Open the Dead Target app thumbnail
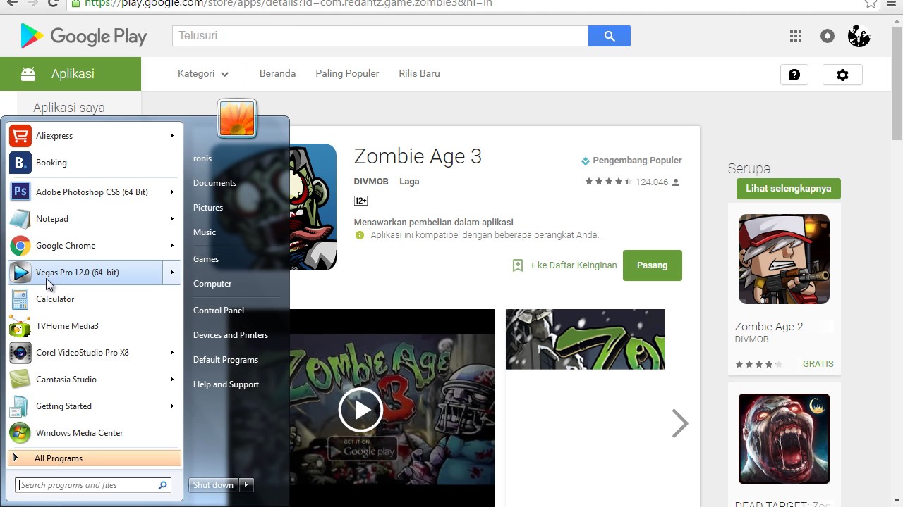This screenshot has width=903, height=507. [x=784, y=439]
